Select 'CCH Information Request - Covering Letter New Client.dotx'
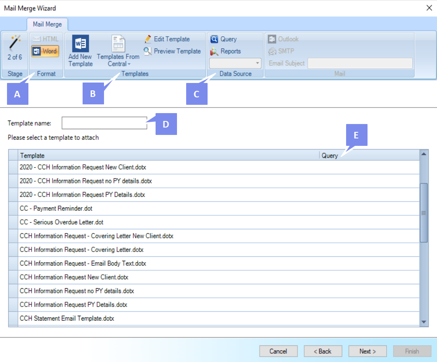 (219, 236)
